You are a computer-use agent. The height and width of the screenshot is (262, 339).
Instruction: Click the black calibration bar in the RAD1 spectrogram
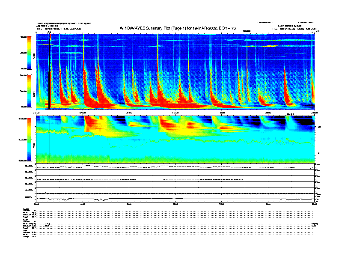point(49,90)
